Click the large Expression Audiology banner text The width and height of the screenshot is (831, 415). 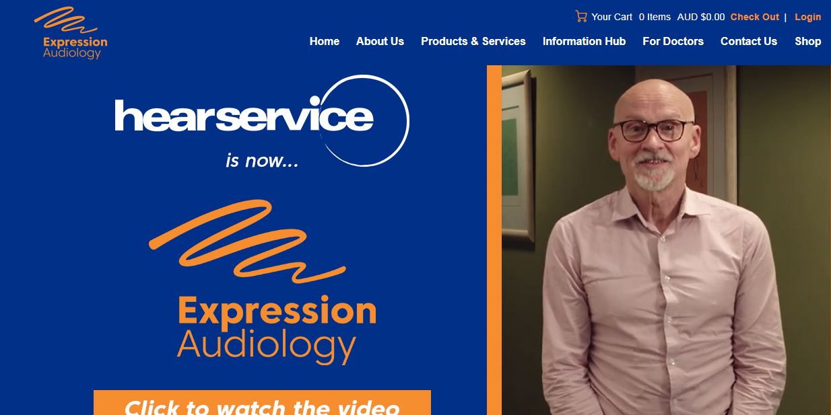click(276, 329)
